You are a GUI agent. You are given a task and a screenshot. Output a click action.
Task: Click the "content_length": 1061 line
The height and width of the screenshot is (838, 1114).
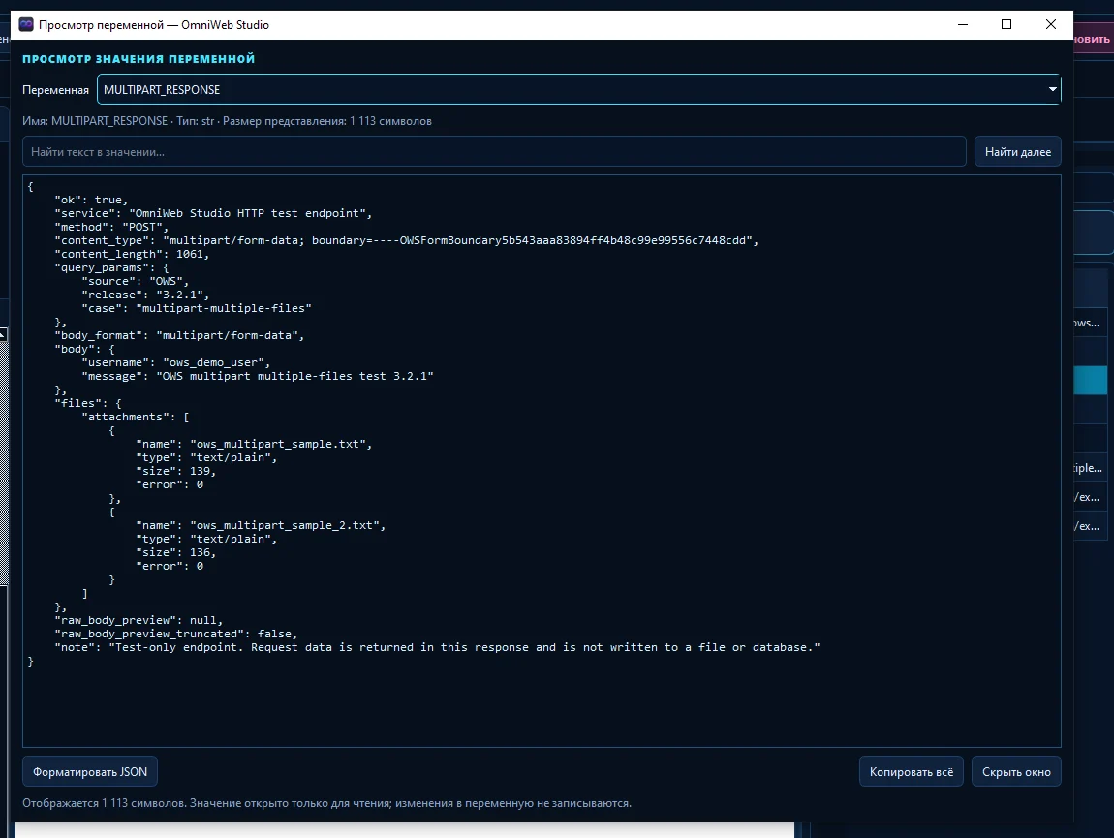(132, 254)
